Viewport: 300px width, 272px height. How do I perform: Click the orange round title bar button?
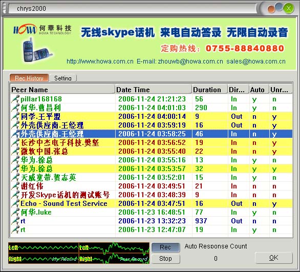[271, 9]
